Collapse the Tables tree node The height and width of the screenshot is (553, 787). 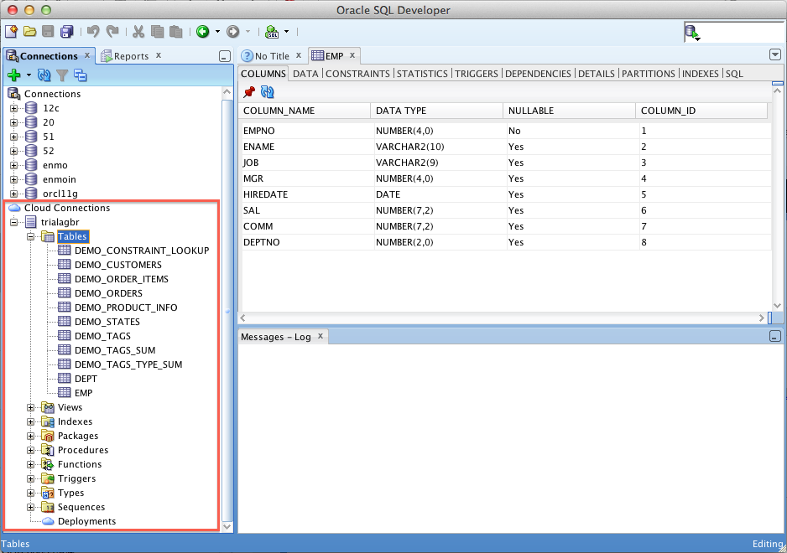tap(30, 236)
